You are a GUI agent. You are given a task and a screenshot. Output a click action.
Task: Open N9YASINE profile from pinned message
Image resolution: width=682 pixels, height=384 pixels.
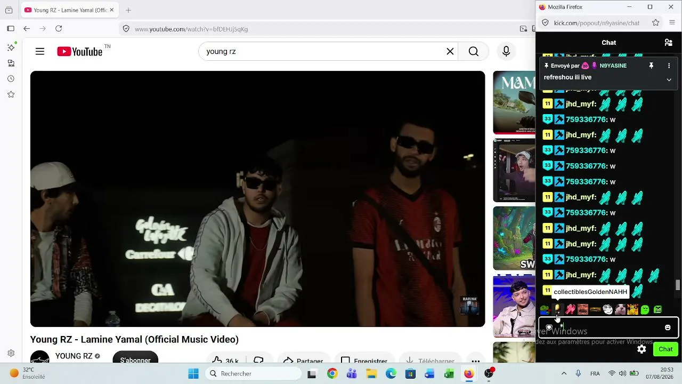tap(613, 66)
